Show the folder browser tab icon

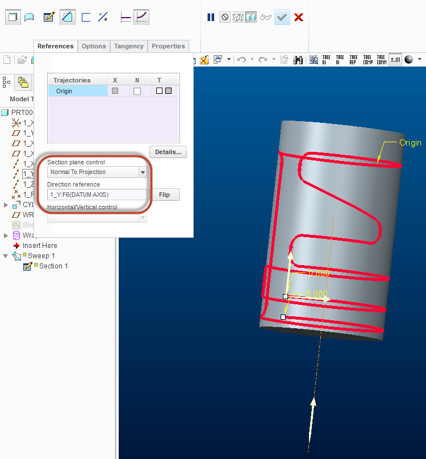pos(23,82)
